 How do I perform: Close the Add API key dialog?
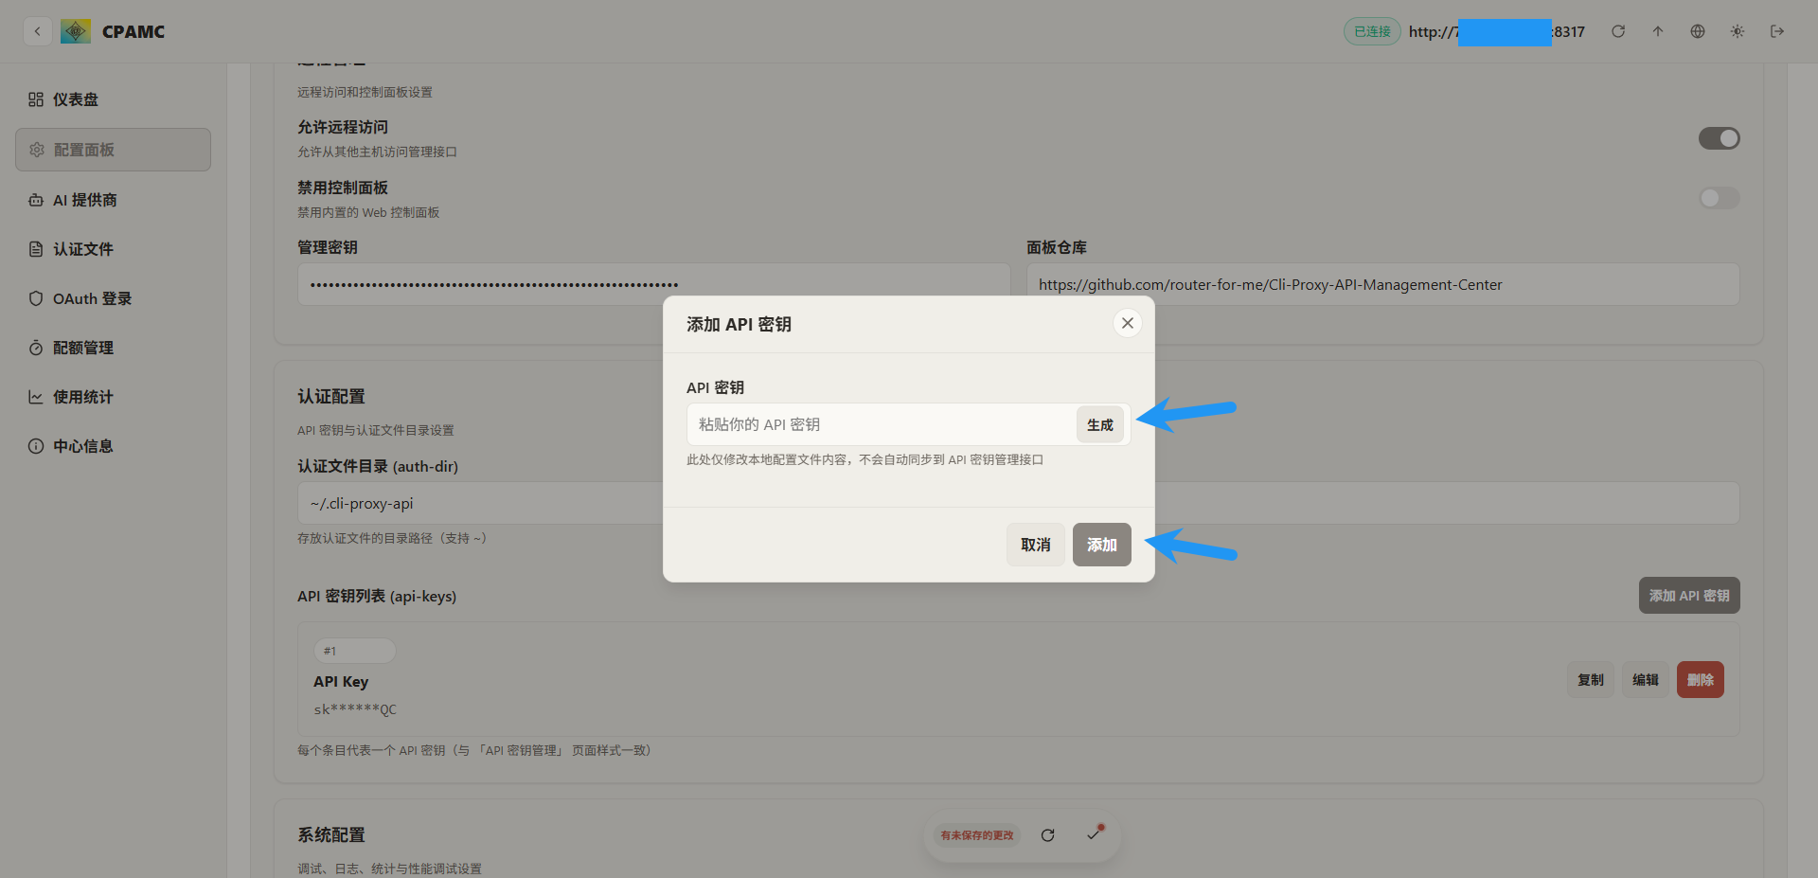[1127, 323]
